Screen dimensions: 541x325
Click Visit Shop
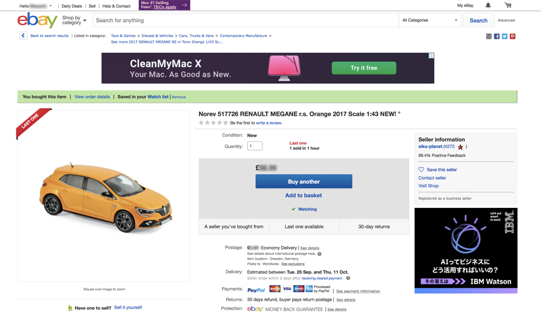[x=428, y=186]
